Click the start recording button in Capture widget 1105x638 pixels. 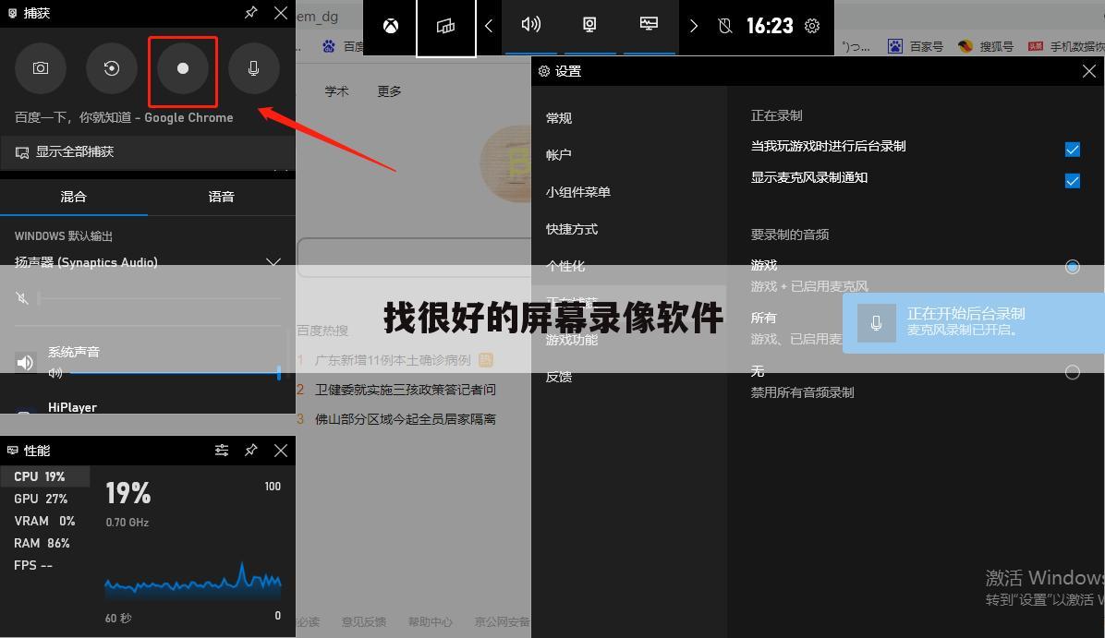182,67
